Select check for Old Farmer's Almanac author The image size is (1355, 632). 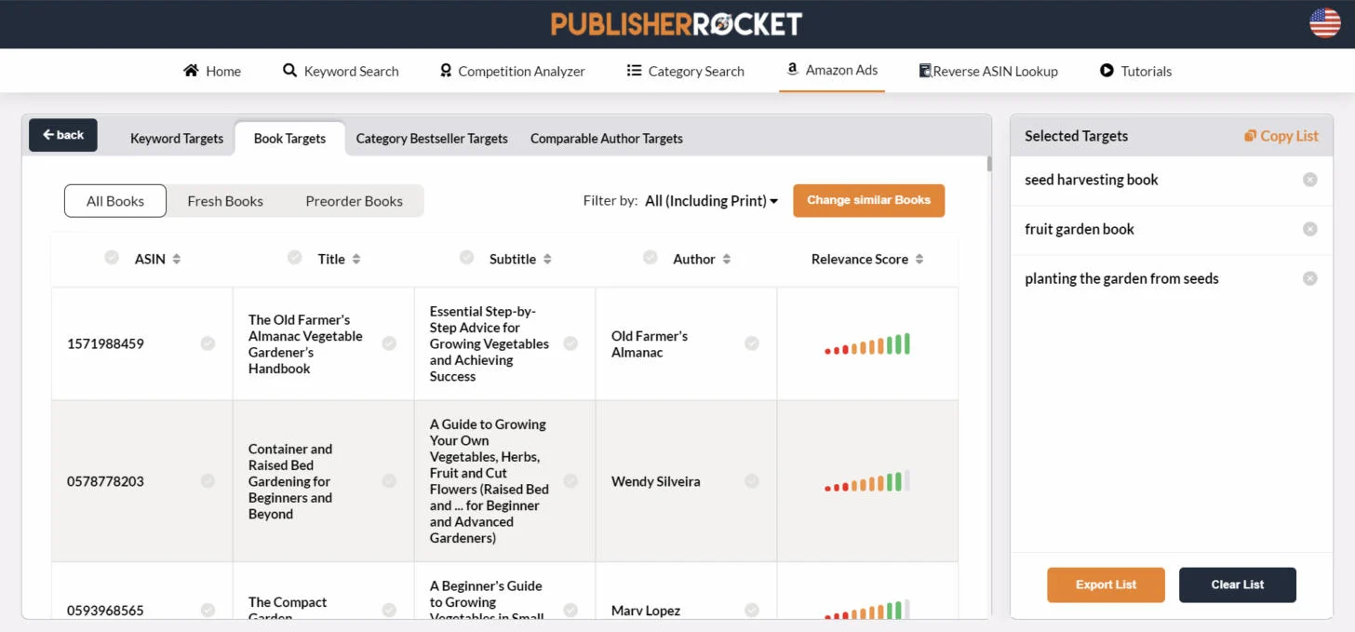coord(752,343)
